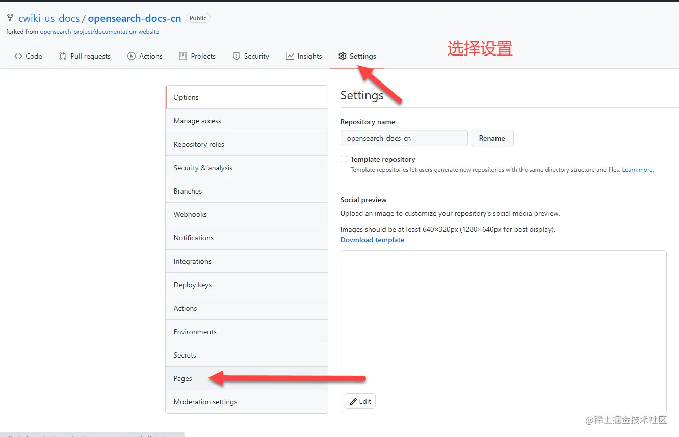Open Insights via its graph icon
The width and height of the screenshot is (679, 437).
[290, 56]
